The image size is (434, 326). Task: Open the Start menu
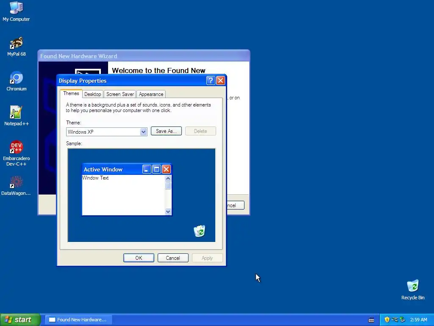tap(20, 320)
